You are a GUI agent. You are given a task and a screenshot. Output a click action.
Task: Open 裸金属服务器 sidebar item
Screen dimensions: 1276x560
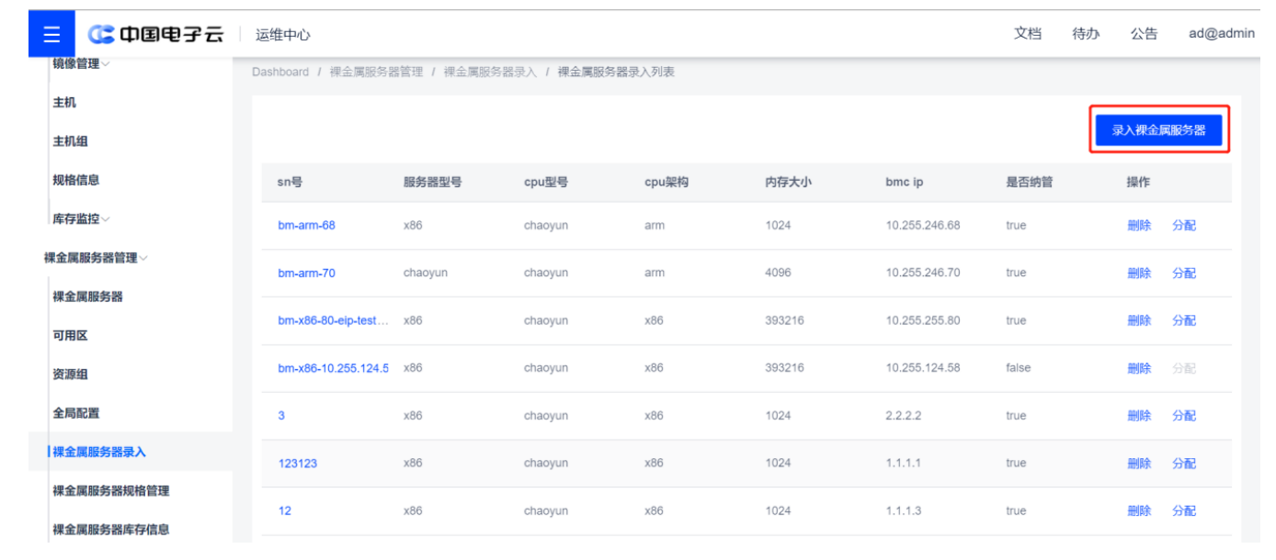click(x=88, y=297)
